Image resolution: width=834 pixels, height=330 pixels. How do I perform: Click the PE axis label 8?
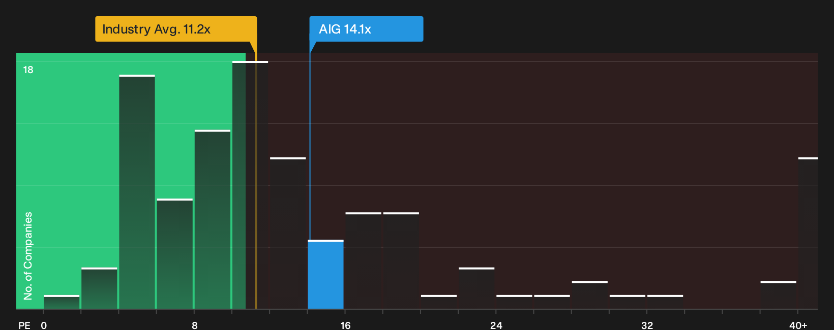tap(195, 325)
